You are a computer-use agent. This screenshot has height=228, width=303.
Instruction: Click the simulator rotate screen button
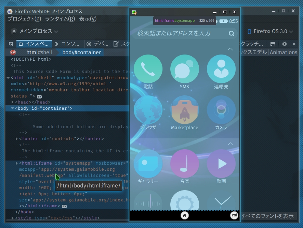coord(234,215)
